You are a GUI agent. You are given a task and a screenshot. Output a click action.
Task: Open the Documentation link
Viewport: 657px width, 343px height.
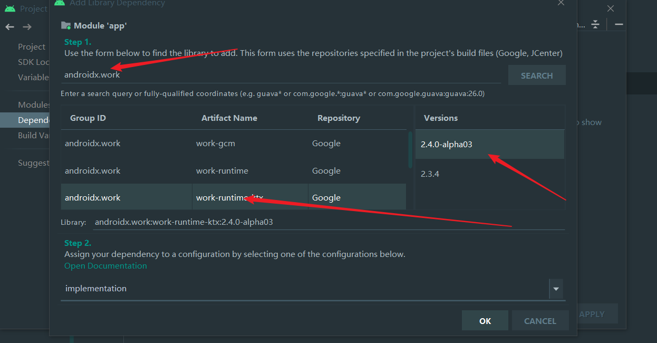tap(105, 266)
